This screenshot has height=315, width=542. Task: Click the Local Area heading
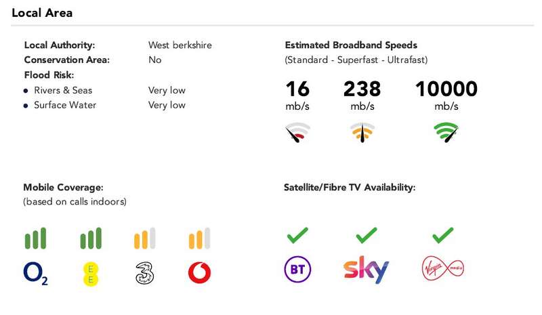click(x=42, y=13)
